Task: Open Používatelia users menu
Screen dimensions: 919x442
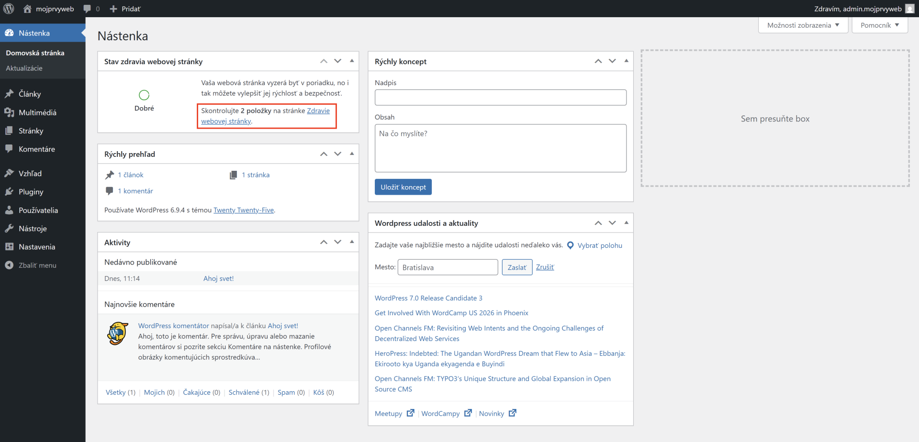Action: (x=43, y=210)
